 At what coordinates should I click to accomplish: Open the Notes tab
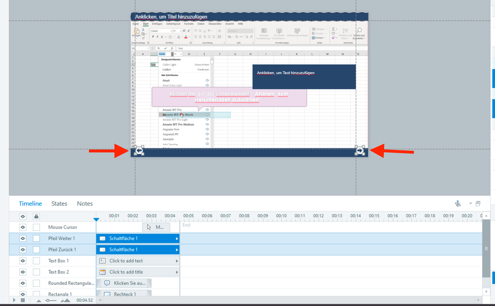coord(85,204)
